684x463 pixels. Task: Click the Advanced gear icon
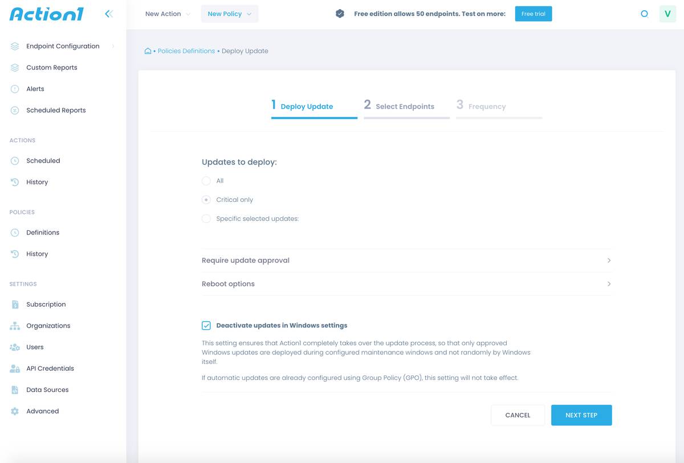(15, 411)
